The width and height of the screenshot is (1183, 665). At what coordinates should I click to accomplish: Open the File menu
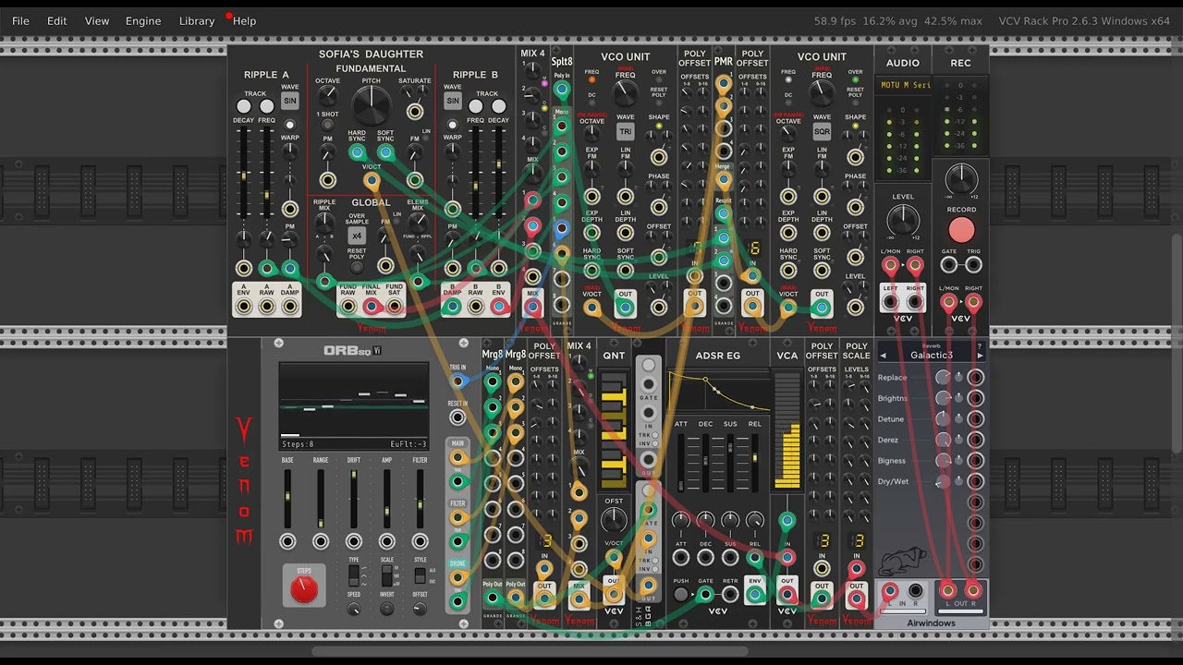[20, 20]
